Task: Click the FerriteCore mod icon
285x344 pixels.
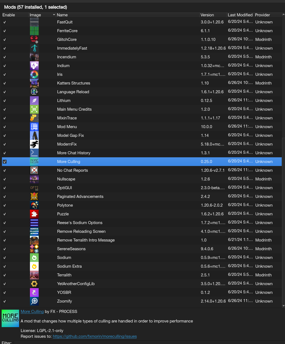Action: pos(34,31)
